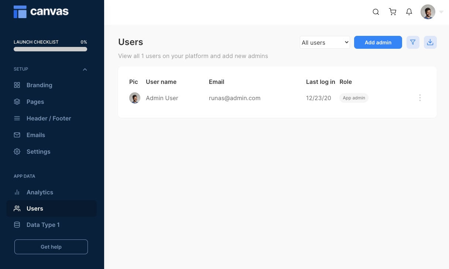Open the All users dropdown
Viewport: 449px width, 269px height.
coord(325,42)
